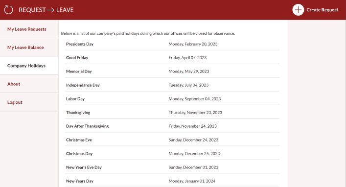346x187 pixels.
Task: Select the Christmas Day entry
Action: click(x=172, y=153)
